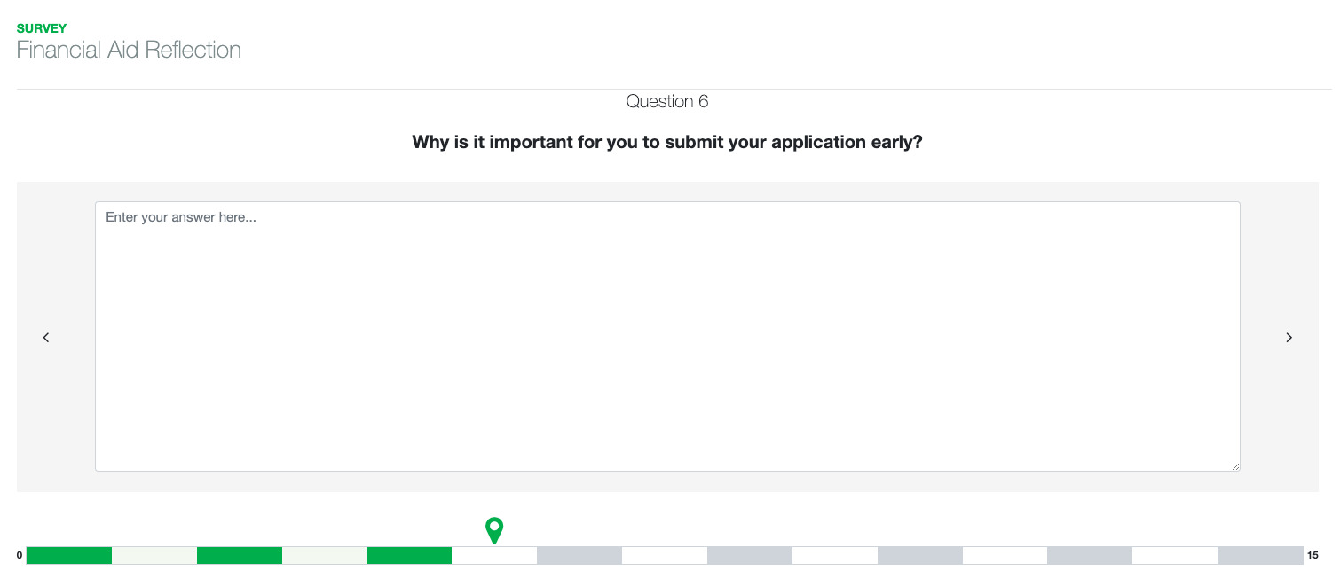Select question 10 progress segment
The width and height of the screenshot is (1340, 571).
tap(835, 556)
